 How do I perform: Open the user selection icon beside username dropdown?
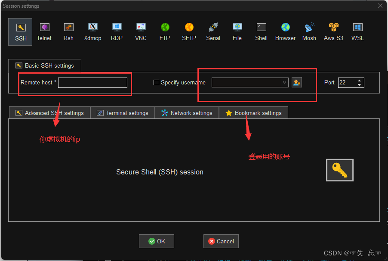(297, 82)
